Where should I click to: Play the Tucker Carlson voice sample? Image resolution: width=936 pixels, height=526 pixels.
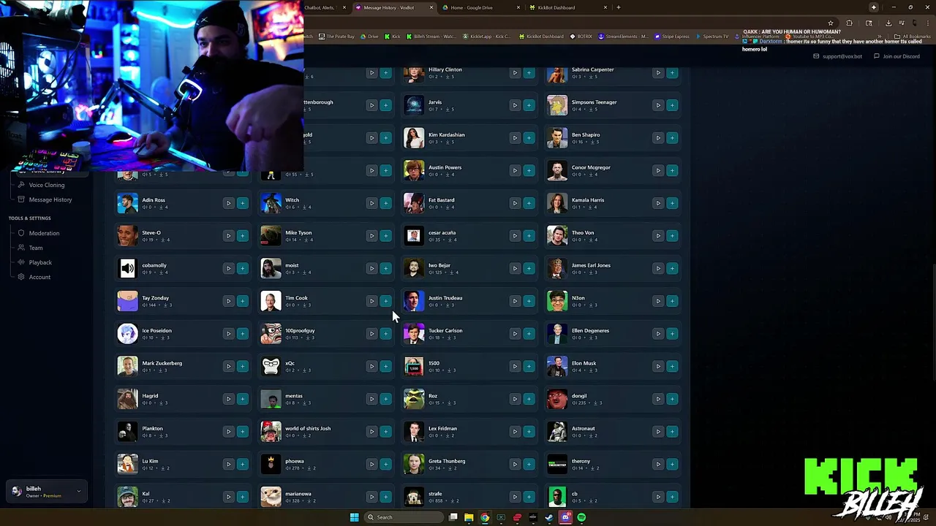515,334
